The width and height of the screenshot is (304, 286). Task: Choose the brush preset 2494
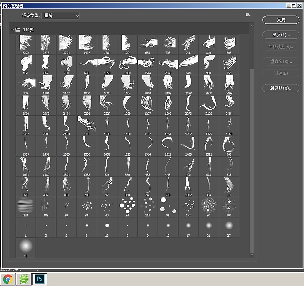tap(229, 105)
